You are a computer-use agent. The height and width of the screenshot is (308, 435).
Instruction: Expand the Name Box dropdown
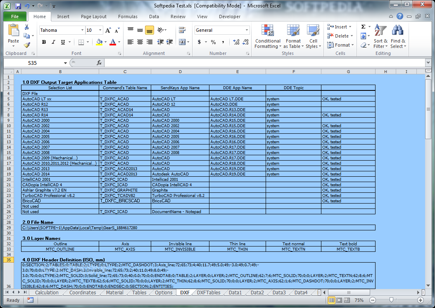[65, 63]
